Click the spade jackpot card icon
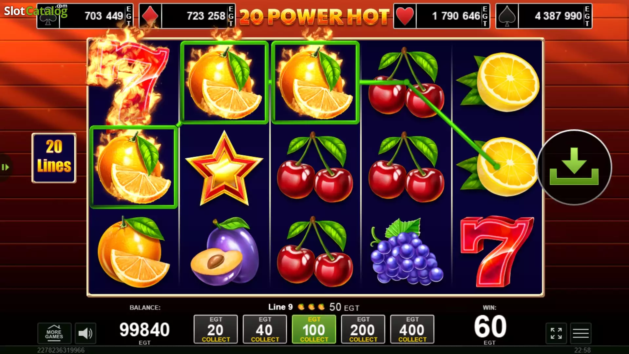629x354 pixels. tap(507, 16)
